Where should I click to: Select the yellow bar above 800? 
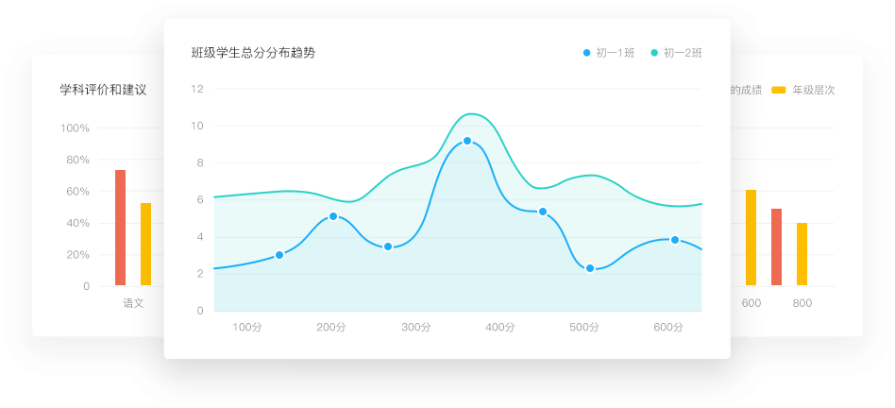click(x=802, y=253)
